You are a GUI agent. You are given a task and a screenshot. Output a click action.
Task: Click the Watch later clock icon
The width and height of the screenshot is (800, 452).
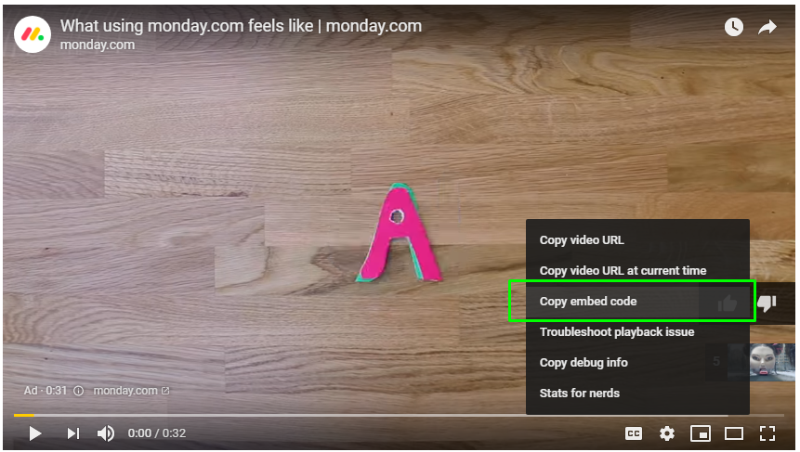734,27
